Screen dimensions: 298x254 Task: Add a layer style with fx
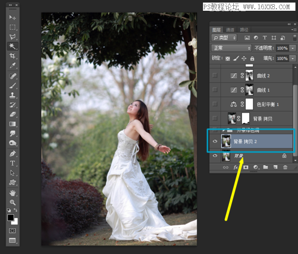236,167
